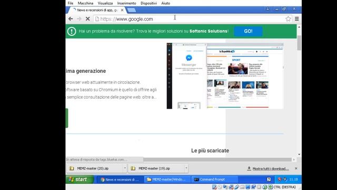Click the tray icon next to the clock

285,179
